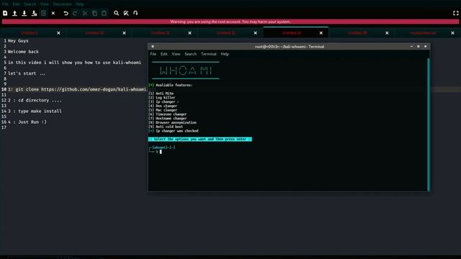
Task: Click 'Mac changer' in terminal list
Action: click(x=166, y=110)
